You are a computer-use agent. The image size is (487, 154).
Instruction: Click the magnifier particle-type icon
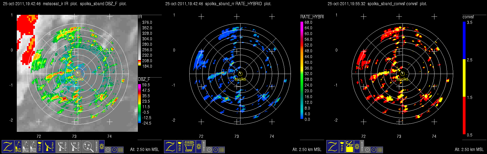88,147
